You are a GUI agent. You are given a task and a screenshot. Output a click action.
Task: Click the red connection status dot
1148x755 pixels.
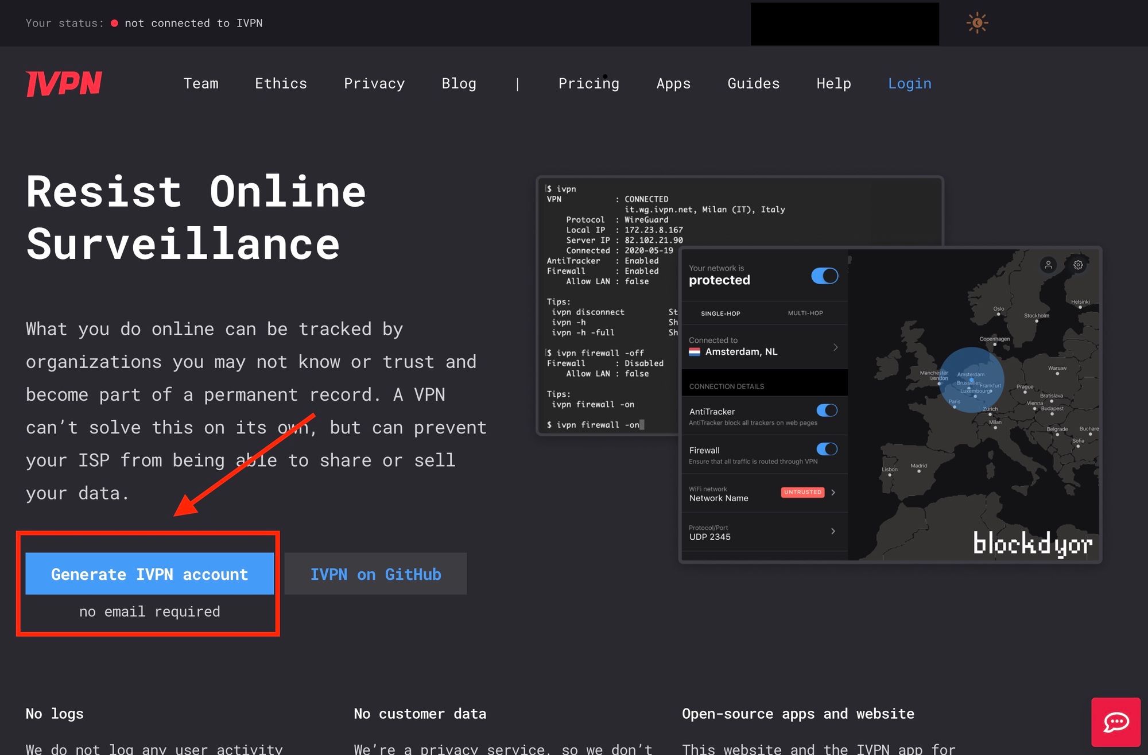[114, 24]
